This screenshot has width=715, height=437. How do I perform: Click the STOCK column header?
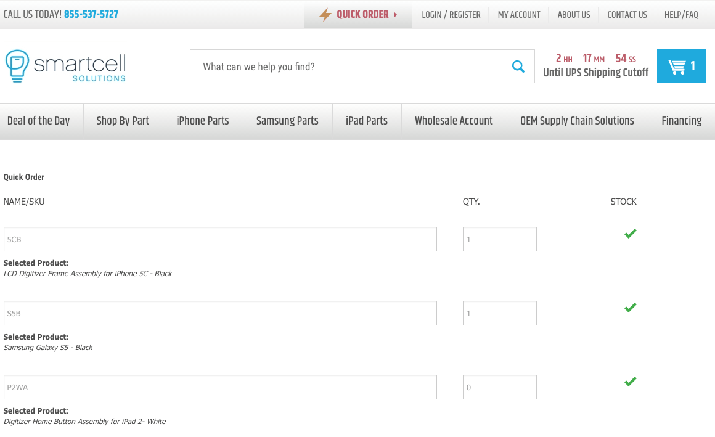click(623, 202)
